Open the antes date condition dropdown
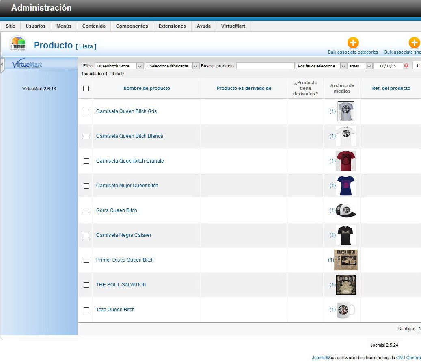Screen dimensions: 421x362 pyautogui.click(x=360, y=66)
